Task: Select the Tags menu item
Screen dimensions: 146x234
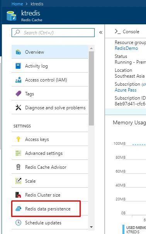Action: coord(50,93)
